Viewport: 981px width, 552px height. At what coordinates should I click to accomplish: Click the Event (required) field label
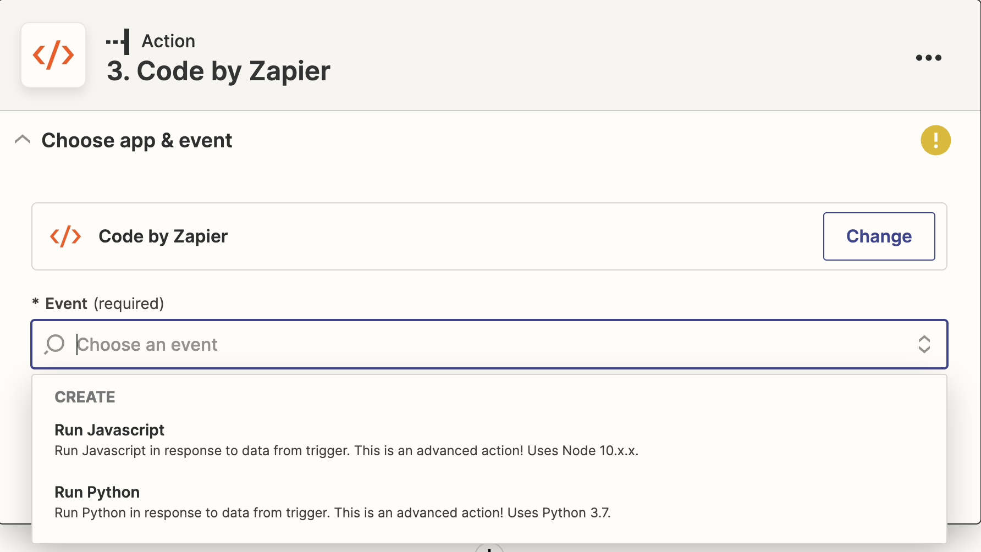104,303
